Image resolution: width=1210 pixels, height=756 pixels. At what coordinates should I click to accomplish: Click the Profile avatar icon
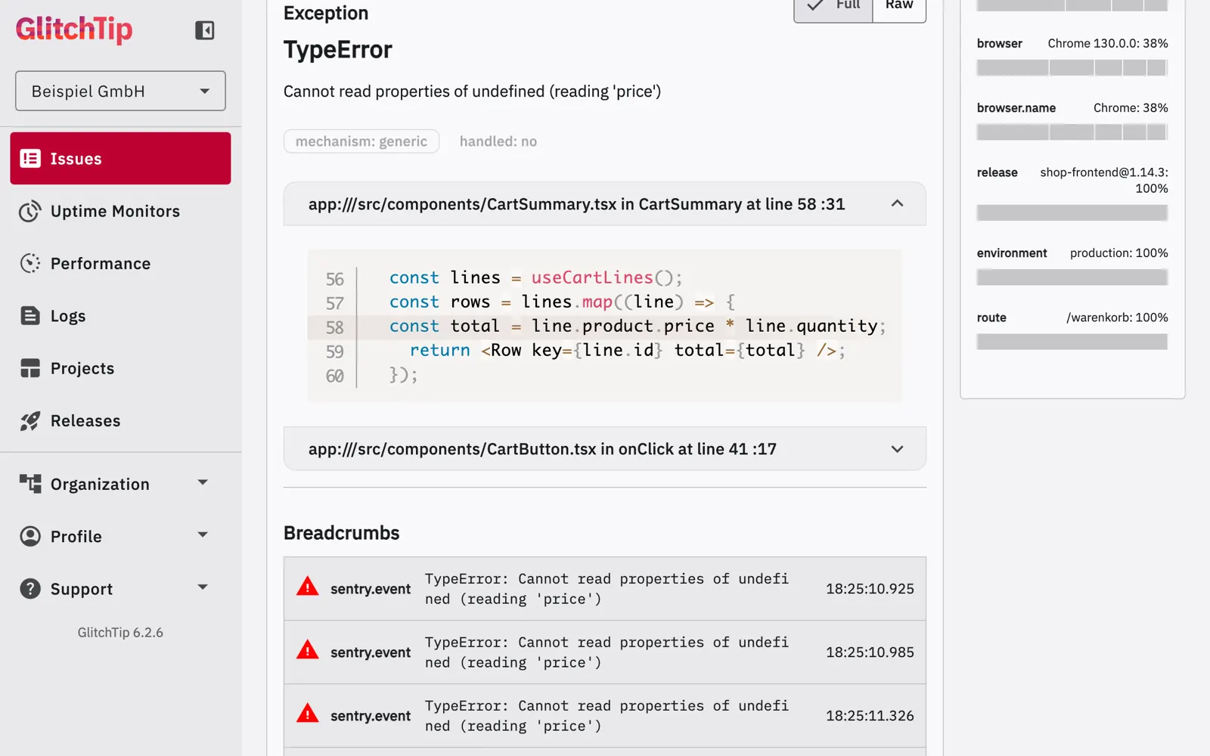(x=30, y=536)
